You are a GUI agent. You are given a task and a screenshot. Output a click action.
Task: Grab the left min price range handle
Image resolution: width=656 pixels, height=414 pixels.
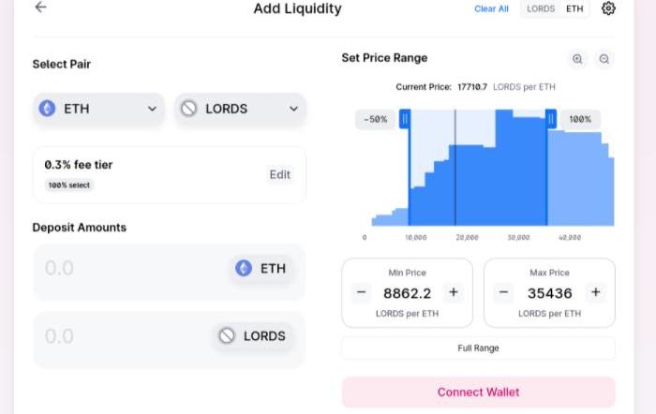pyautogui.click(x=405, y=119)
